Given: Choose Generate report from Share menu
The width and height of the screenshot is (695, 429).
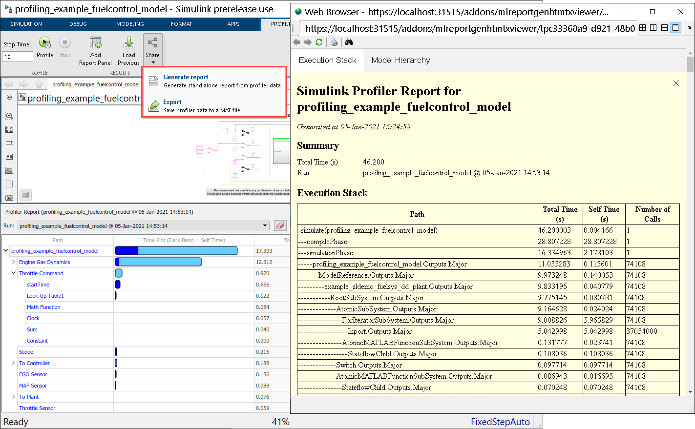Looking at the screenshot, I should pyautogui.click(x=215, y=81).
